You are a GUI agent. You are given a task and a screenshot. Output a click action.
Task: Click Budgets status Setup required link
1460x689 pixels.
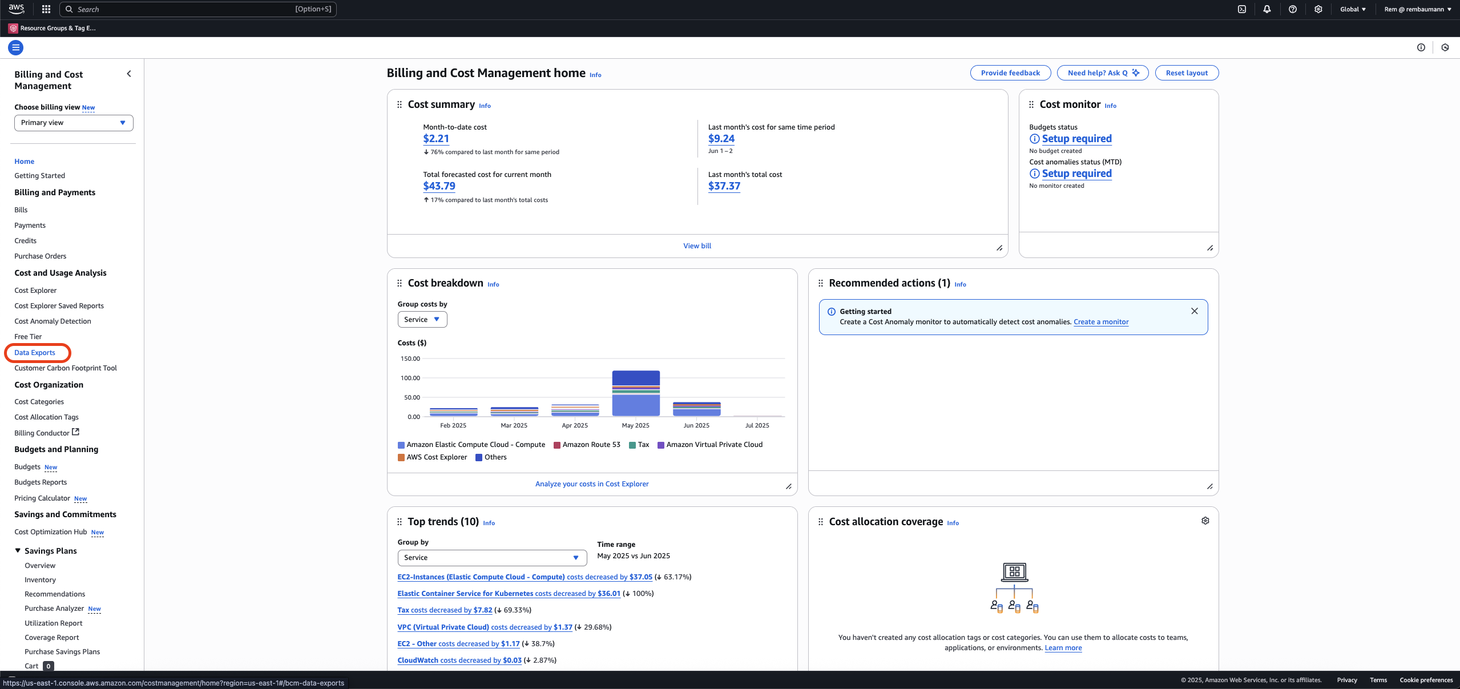coord(1076,139)
